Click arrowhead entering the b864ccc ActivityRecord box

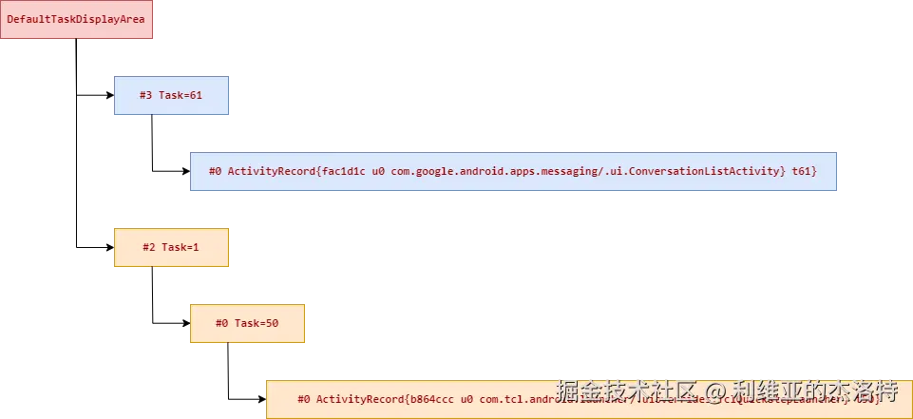tap(262, 399)
